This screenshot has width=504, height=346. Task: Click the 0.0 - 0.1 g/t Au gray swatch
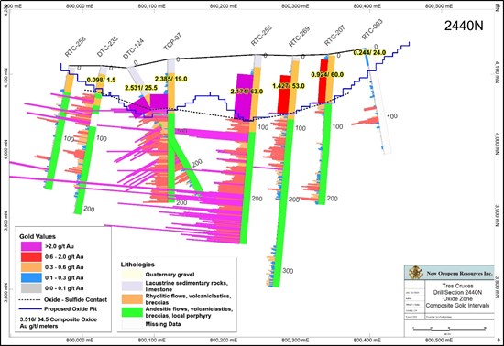point(31,288)
